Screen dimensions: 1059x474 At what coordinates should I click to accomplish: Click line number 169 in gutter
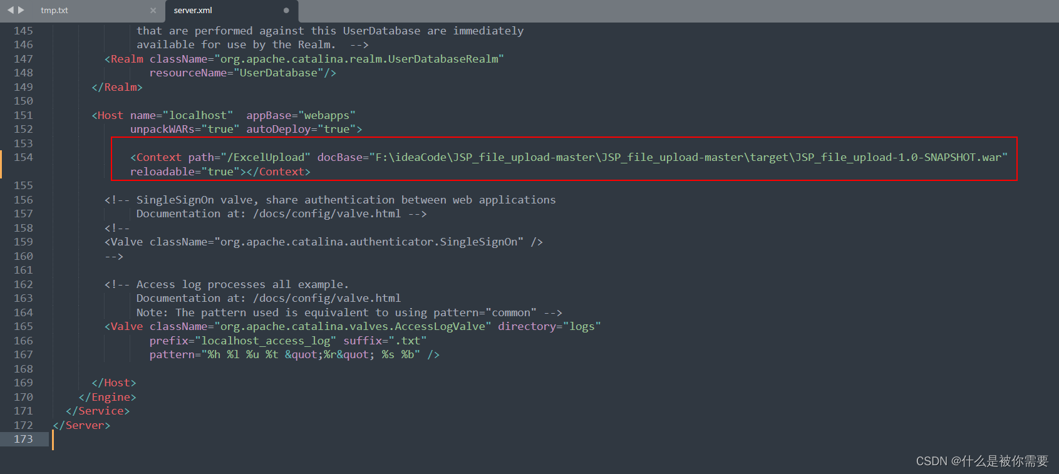(x=23, y=383)
